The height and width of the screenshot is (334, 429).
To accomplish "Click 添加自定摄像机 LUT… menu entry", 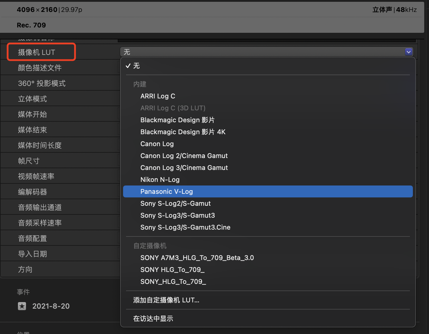I will [x=268, y=300].
